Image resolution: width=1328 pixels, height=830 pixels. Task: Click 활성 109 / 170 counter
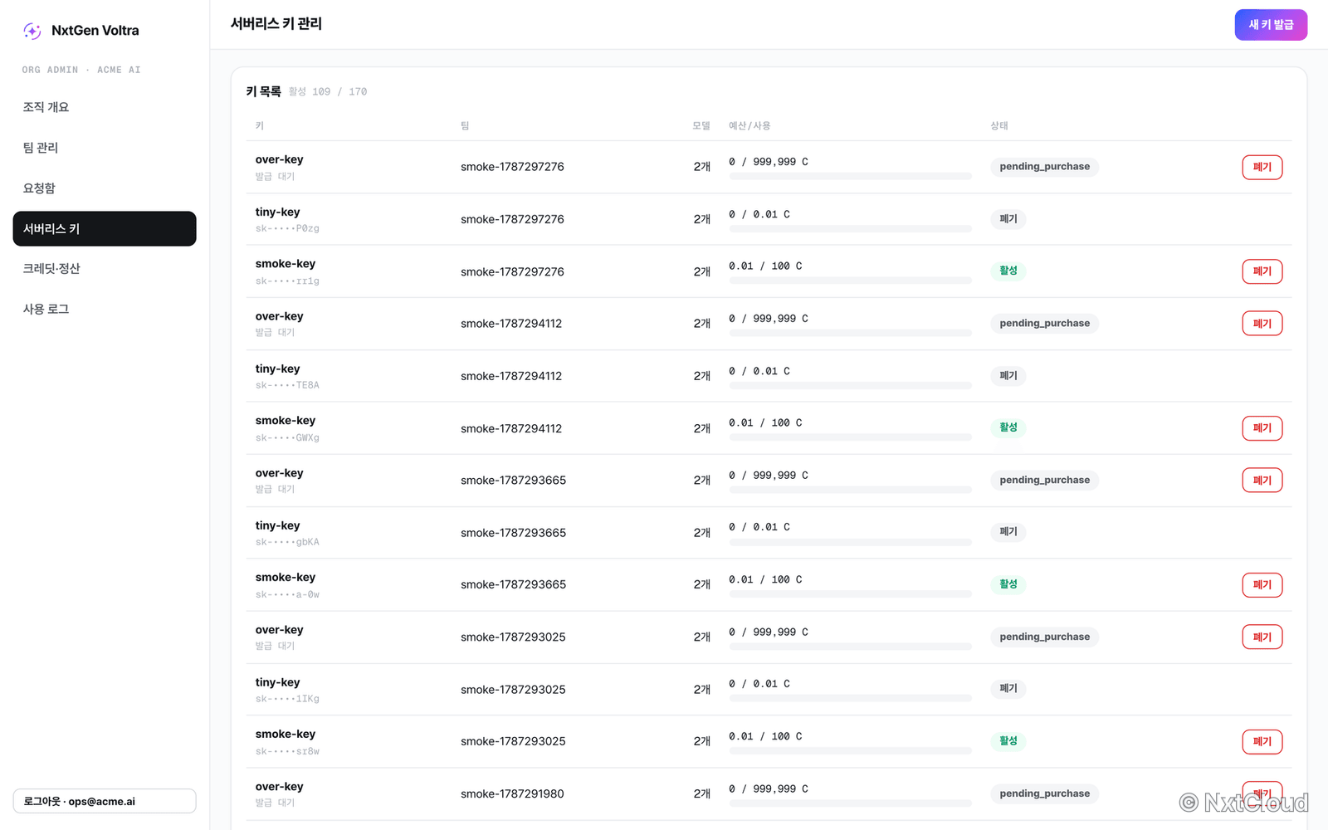[x=328, y=92]
